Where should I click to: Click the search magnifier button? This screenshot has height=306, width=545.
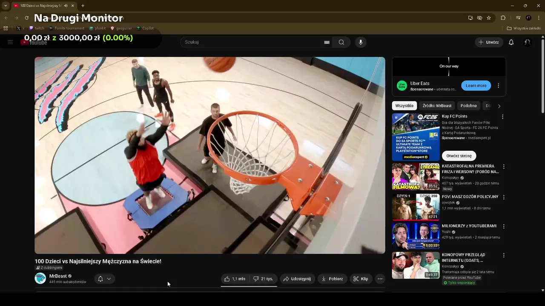click(341, 42)
